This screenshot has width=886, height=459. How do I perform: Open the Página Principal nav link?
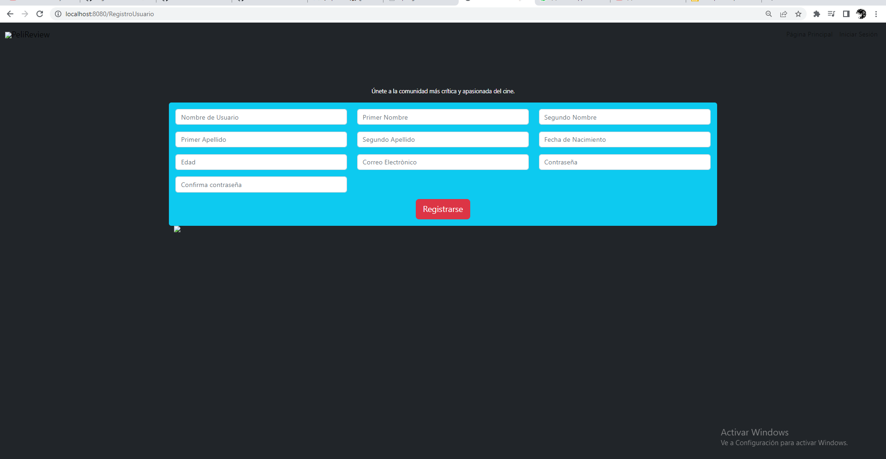point(809,35)
